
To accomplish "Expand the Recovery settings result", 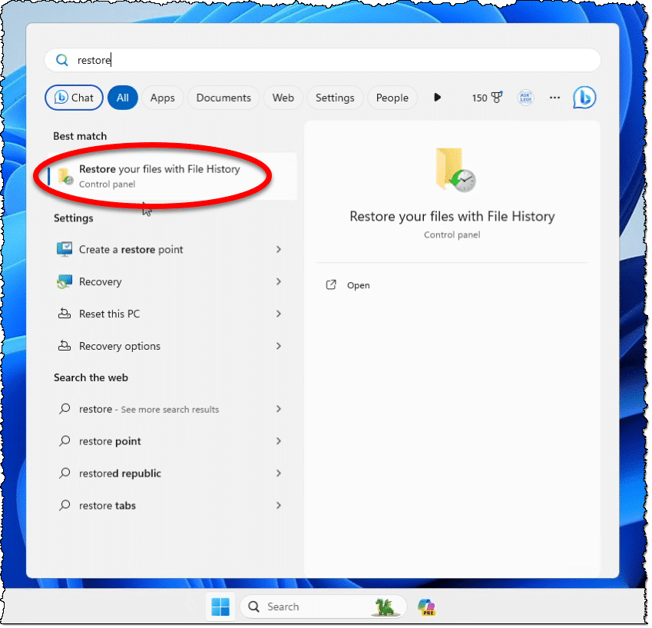I will (x=278, y=281).
